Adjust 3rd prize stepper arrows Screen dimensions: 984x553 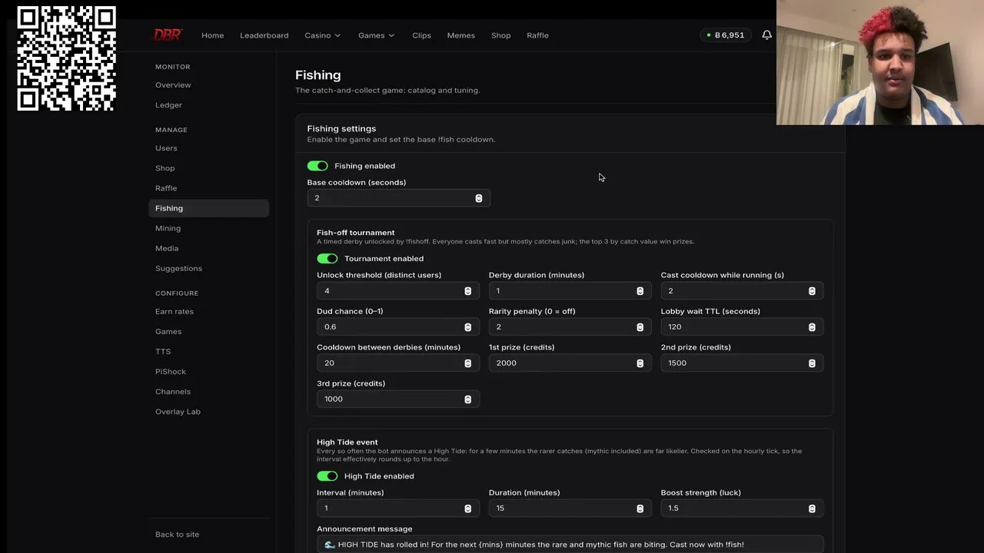coord(467,399)
